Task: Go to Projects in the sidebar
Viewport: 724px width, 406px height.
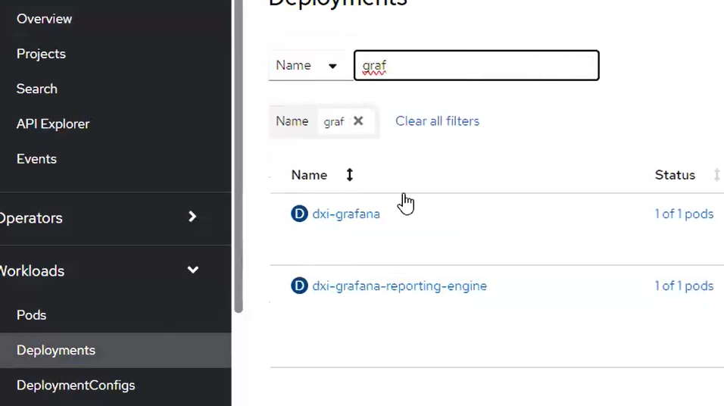Action: point(41,54)
